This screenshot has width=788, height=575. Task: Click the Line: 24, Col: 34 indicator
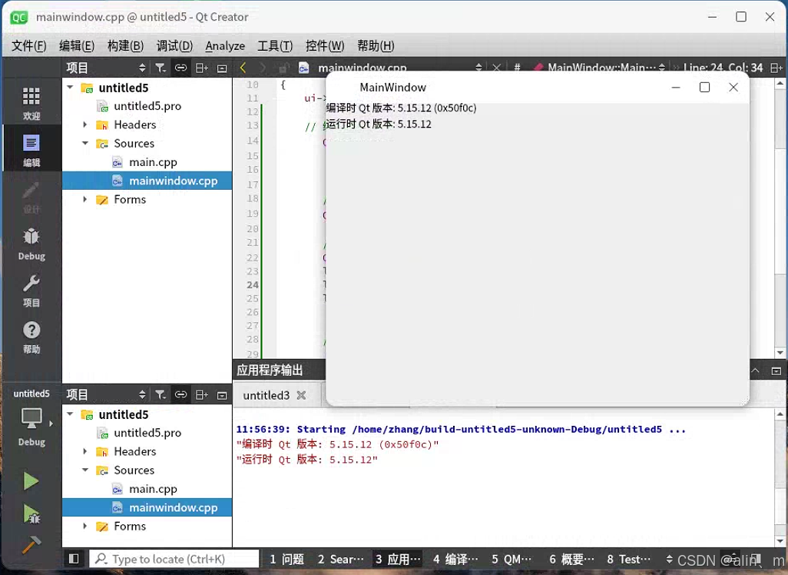click(x=723, y=68)
